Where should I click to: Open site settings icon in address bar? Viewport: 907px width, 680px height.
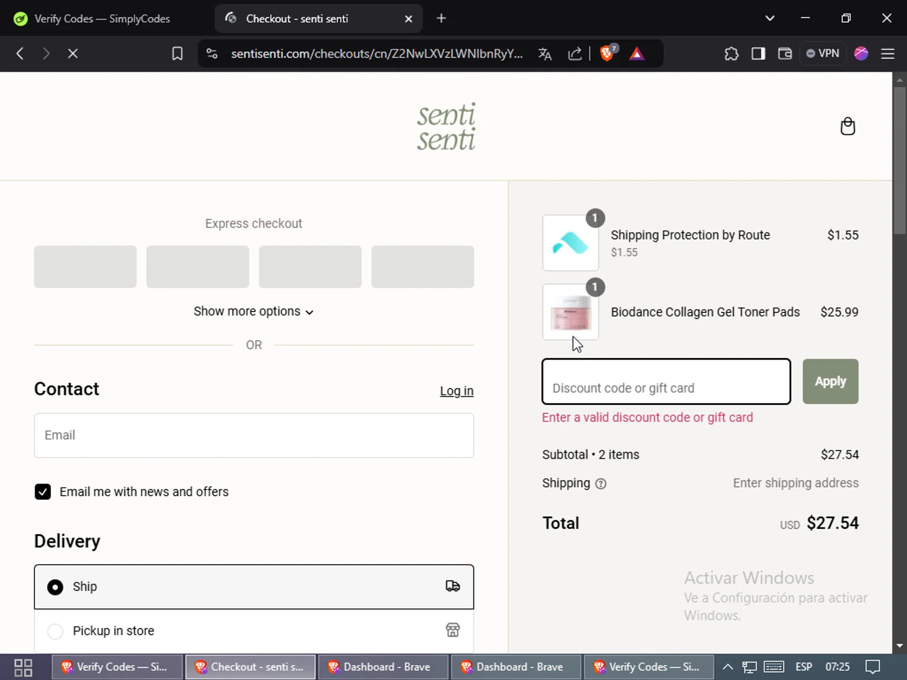pos(212,54)
